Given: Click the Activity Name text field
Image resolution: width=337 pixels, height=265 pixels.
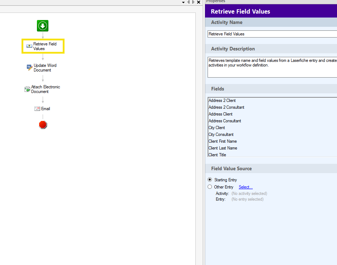Looking at the screenshot, I should click(272, 34).
